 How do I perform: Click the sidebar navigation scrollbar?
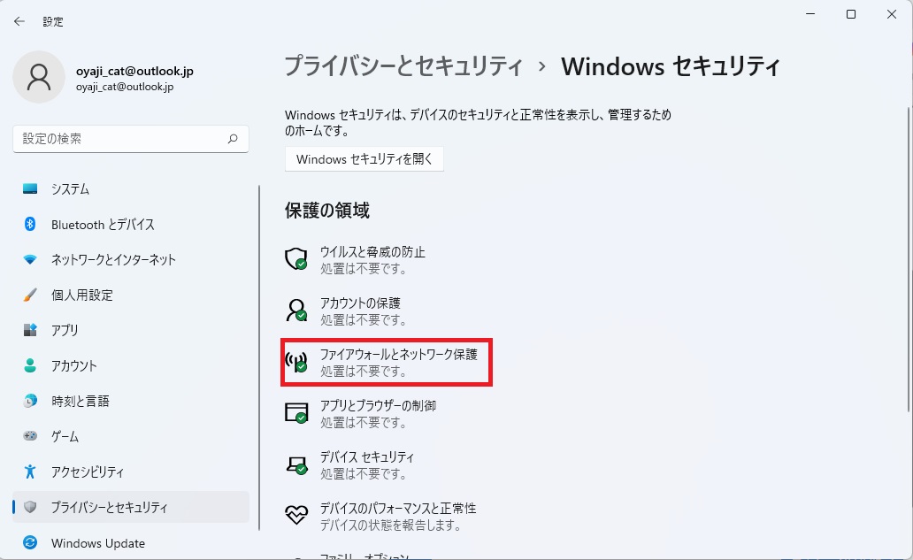(x=259, y=358)
